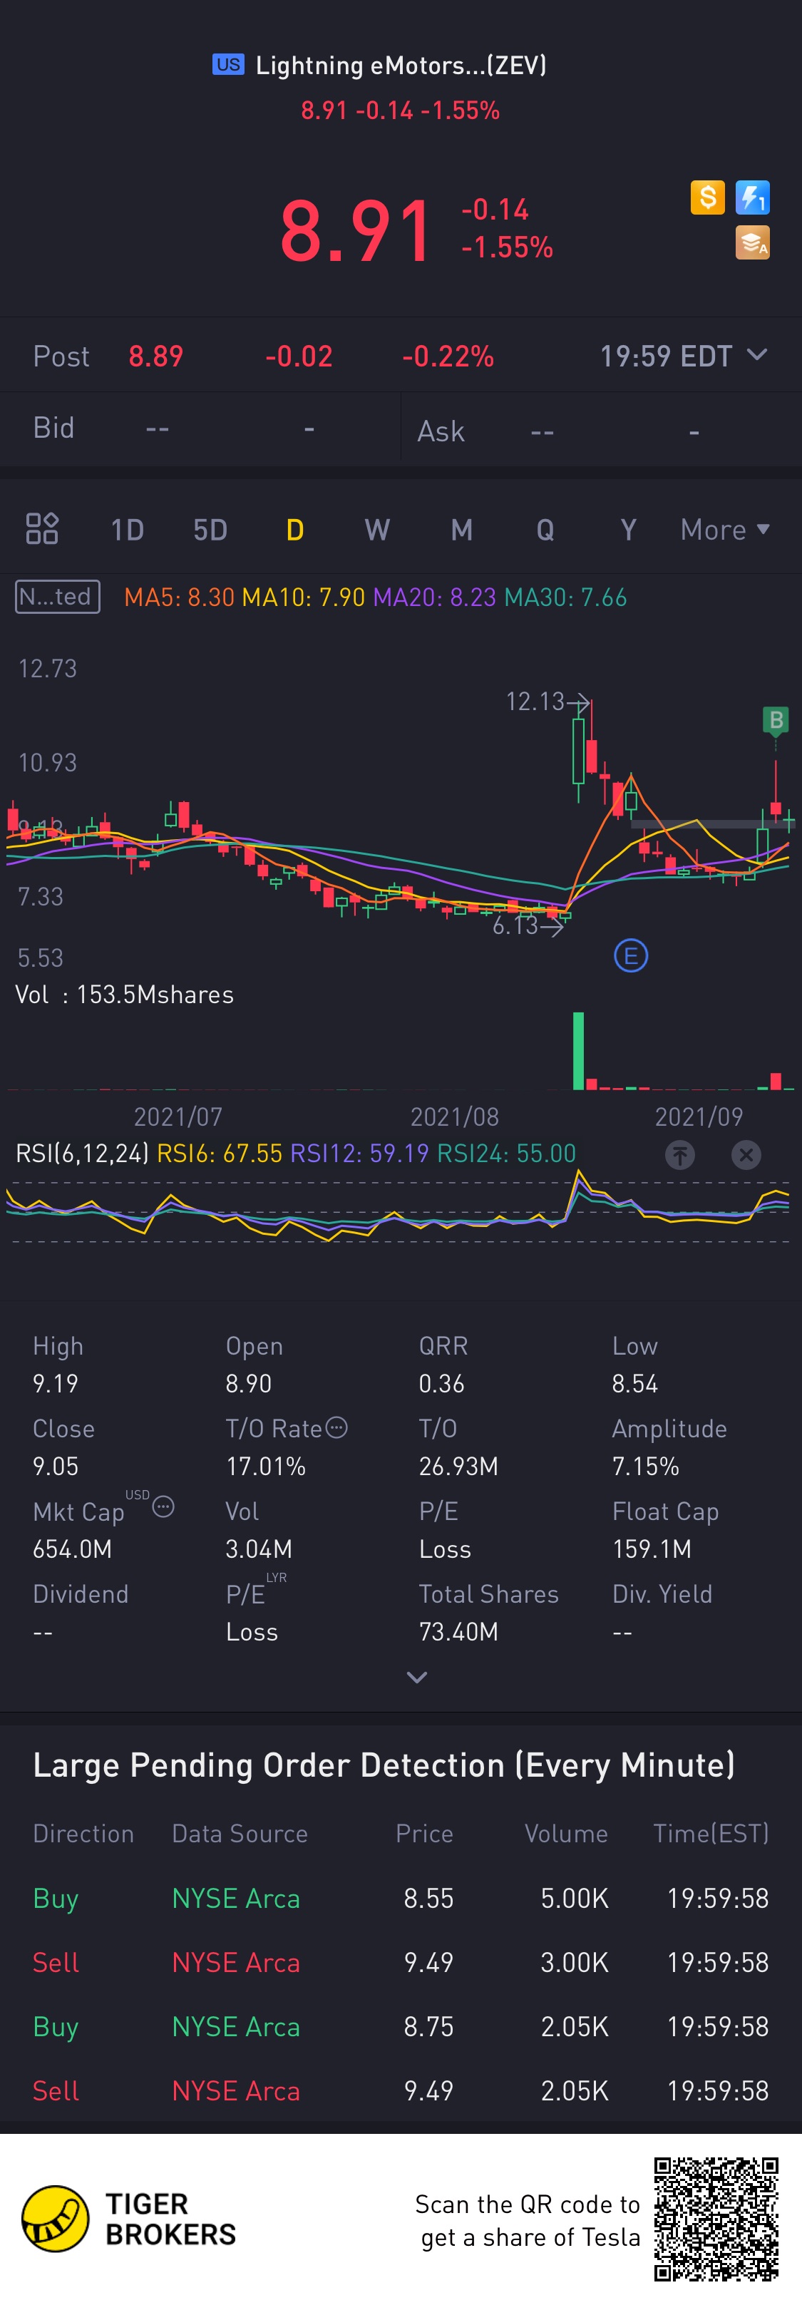Image resolution: width=802 pixels, height=2305 pixels.
Task: Tap the Time(EST) column header
Action: pyautogui.click(x=711, y=1834)
